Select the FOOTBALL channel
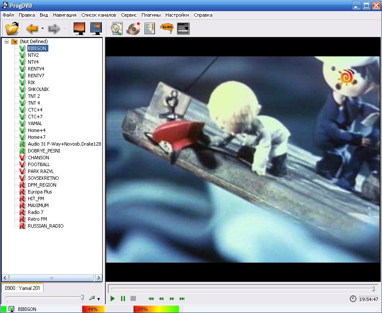The height and width of the screenshot is (313, 382). [38, 164]
